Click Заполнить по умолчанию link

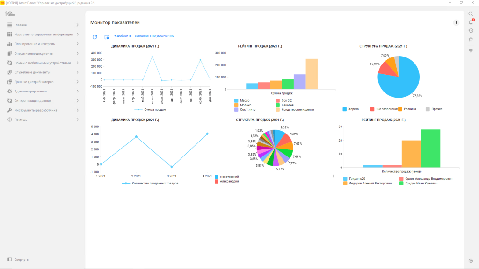(154, 36)
